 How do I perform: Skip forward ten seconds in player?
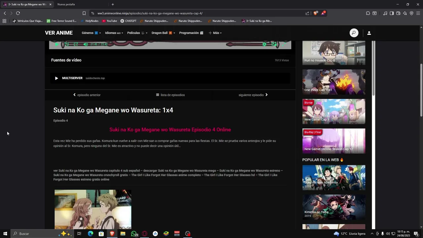coord(76,44)
